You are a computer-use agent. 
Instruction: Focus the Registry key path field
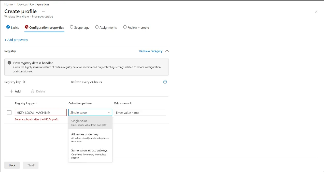point(41,113)
